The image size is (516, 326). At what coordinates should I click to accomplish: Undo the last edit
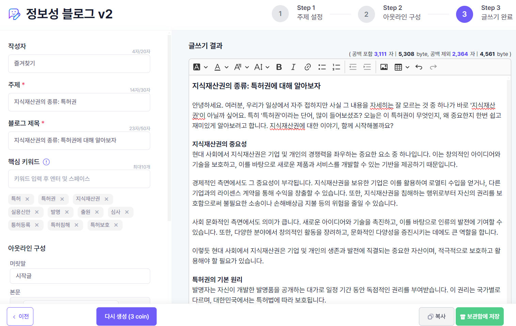tap(419, 67)
